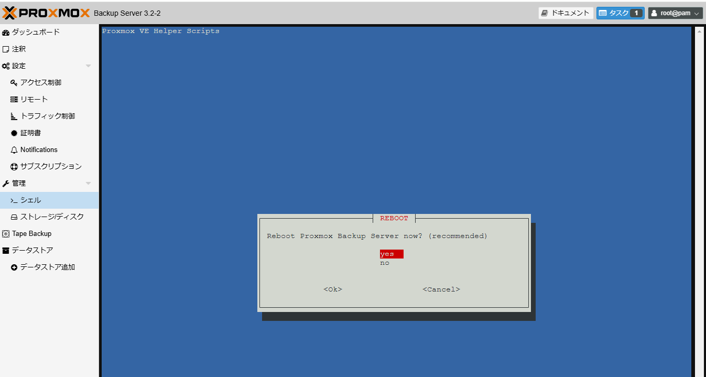Click the server icon beside リモート

(14, 100)
